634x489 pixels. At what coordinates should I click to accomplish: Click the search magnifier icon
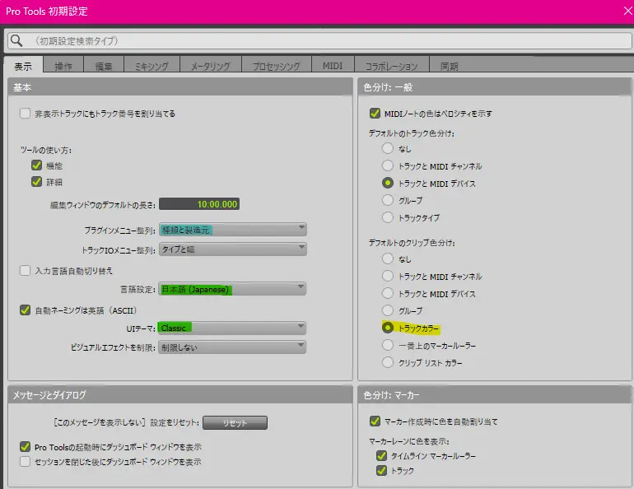(16, 40)
